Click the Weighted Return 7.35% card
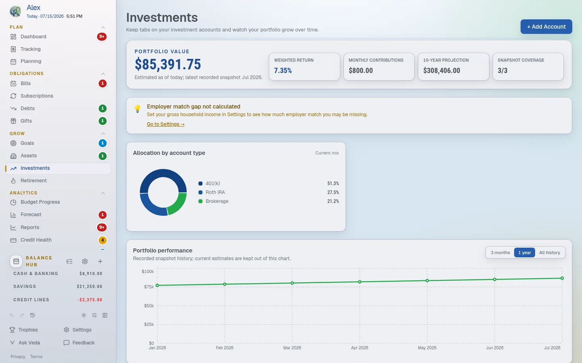This screenshot has height=363, width=582. (304, 67)
